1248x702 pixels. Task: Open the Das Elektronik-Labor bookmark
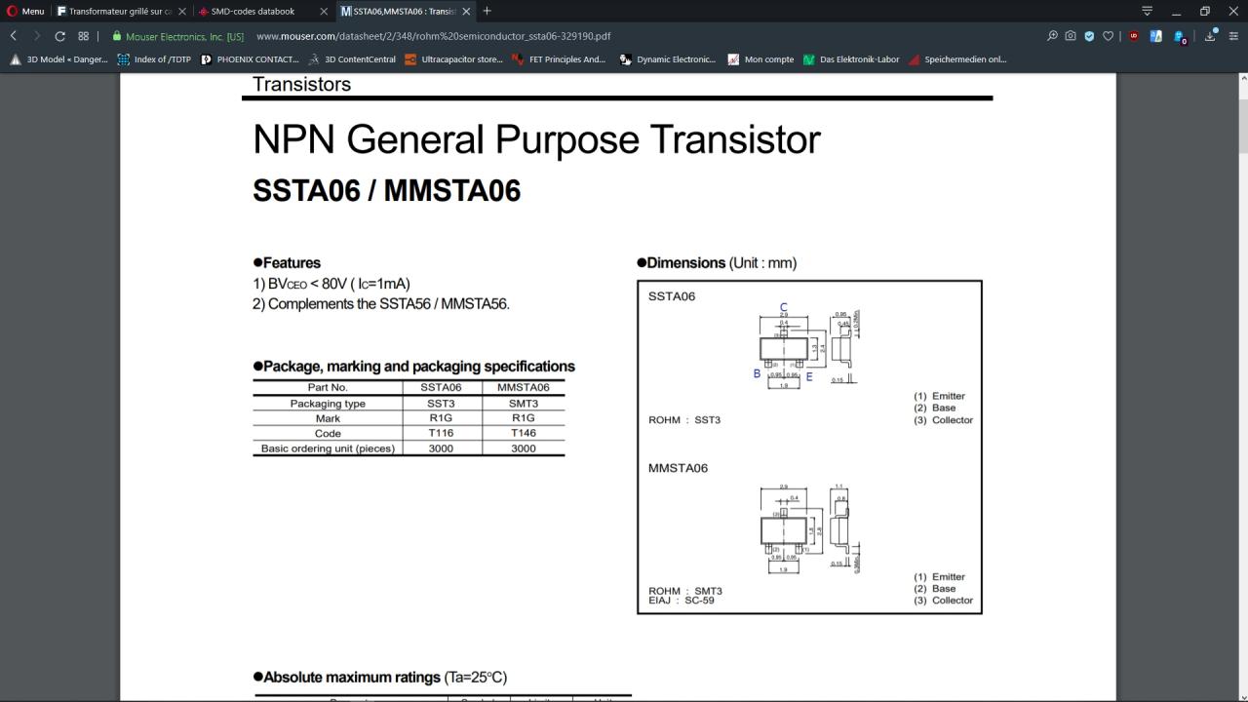tap(851, 59)
